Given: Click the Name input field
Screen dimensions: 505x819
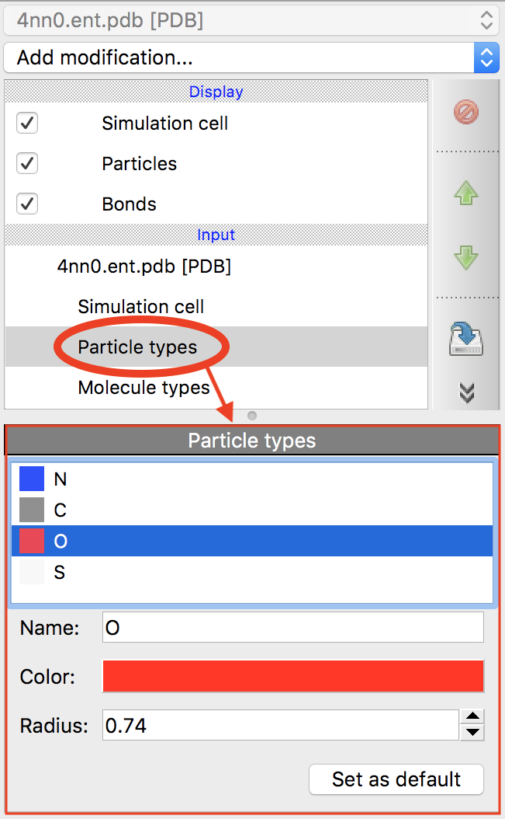Looking at the screenshot, I should 292,627.
